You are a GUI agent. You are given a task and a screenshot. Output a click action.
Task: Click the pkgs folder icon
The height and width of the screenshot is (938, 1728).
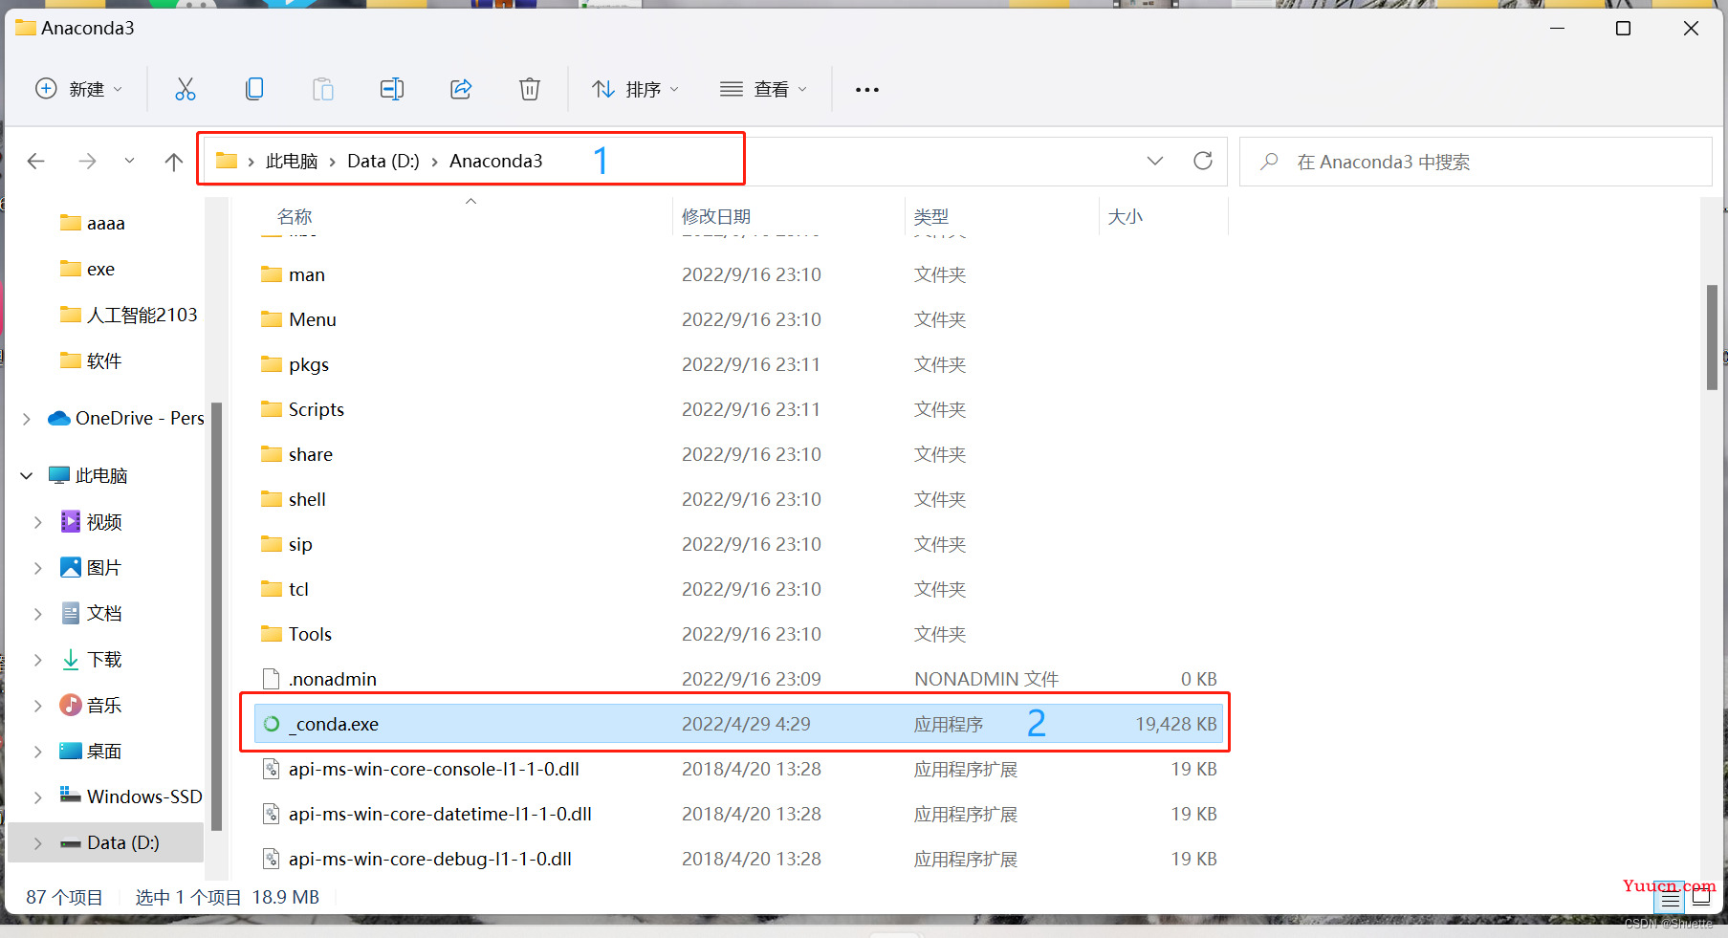(272, 364)
